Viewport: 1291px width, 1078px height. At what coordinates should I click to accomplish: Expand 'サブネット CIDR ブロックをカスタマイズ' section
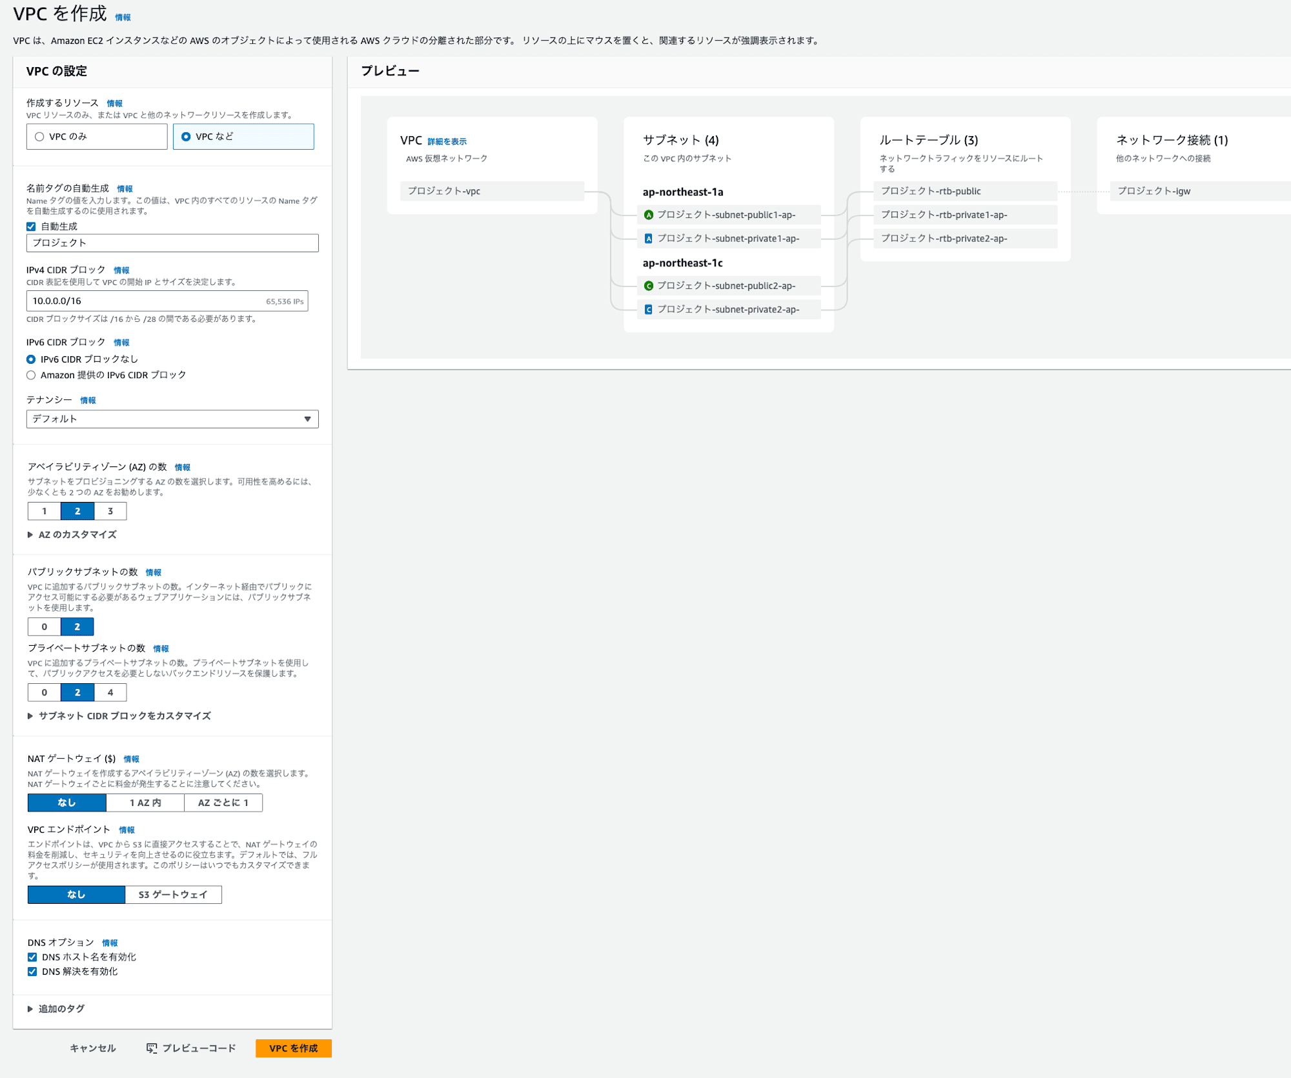119,716
